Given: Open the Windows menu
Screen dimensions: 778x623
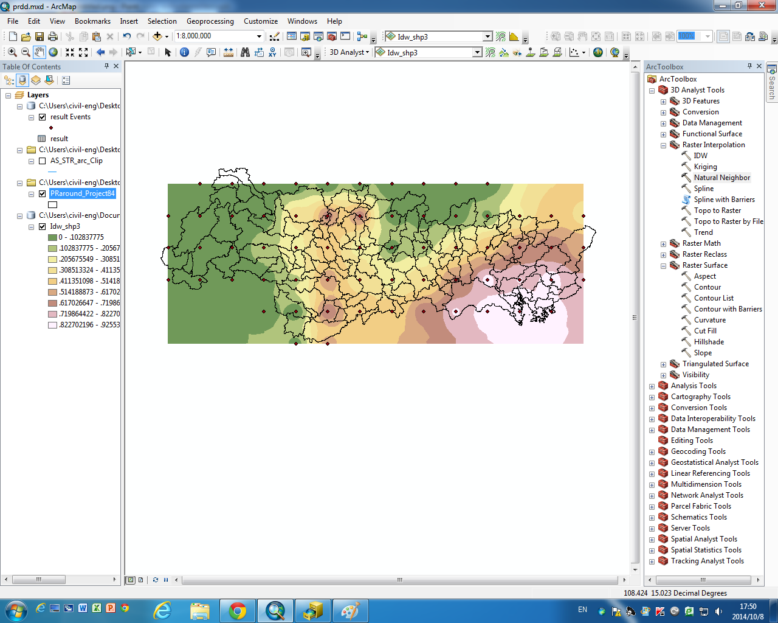Looking at the screenshot, I should pyautogui.click(x=302, y=21).
